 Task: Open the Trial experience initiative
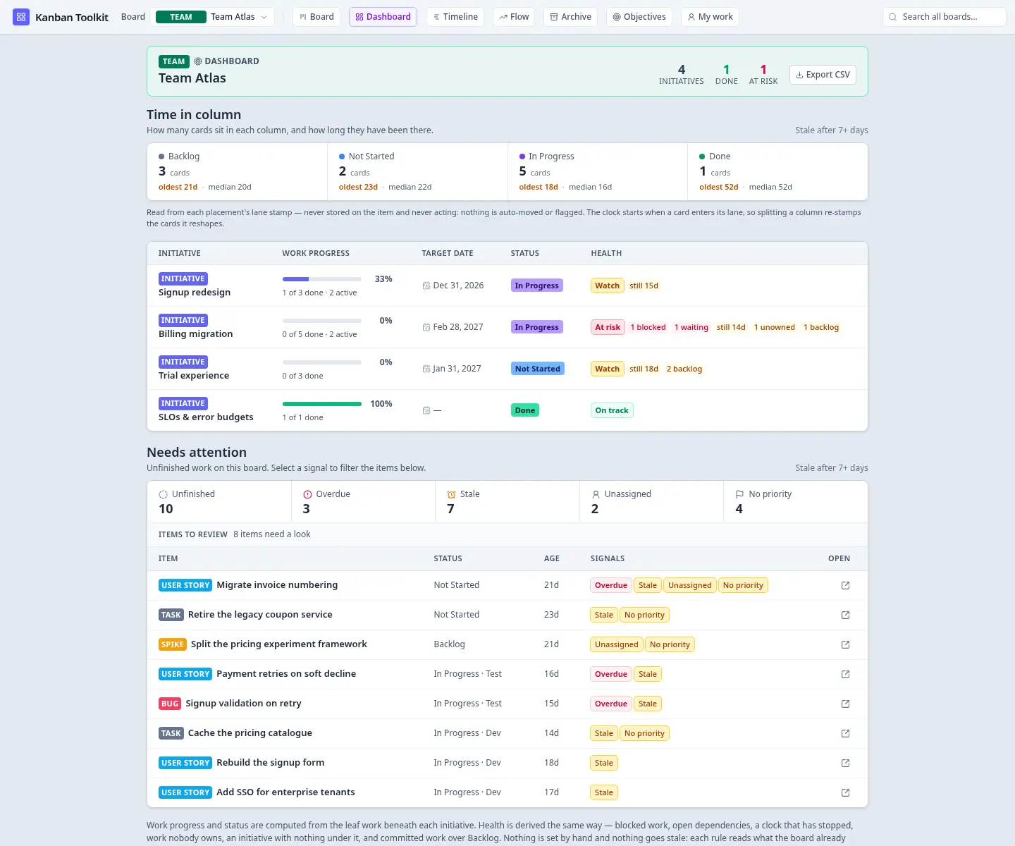194,376
